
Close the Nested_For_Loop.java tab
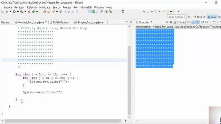click(x=46, y=22)
